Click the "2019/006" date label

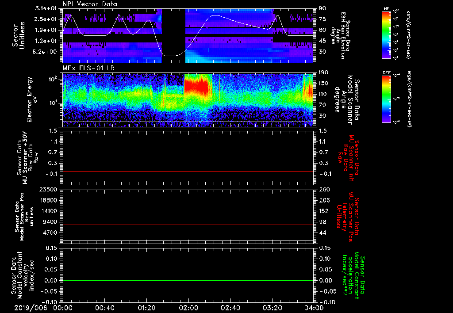click(31, 308)
